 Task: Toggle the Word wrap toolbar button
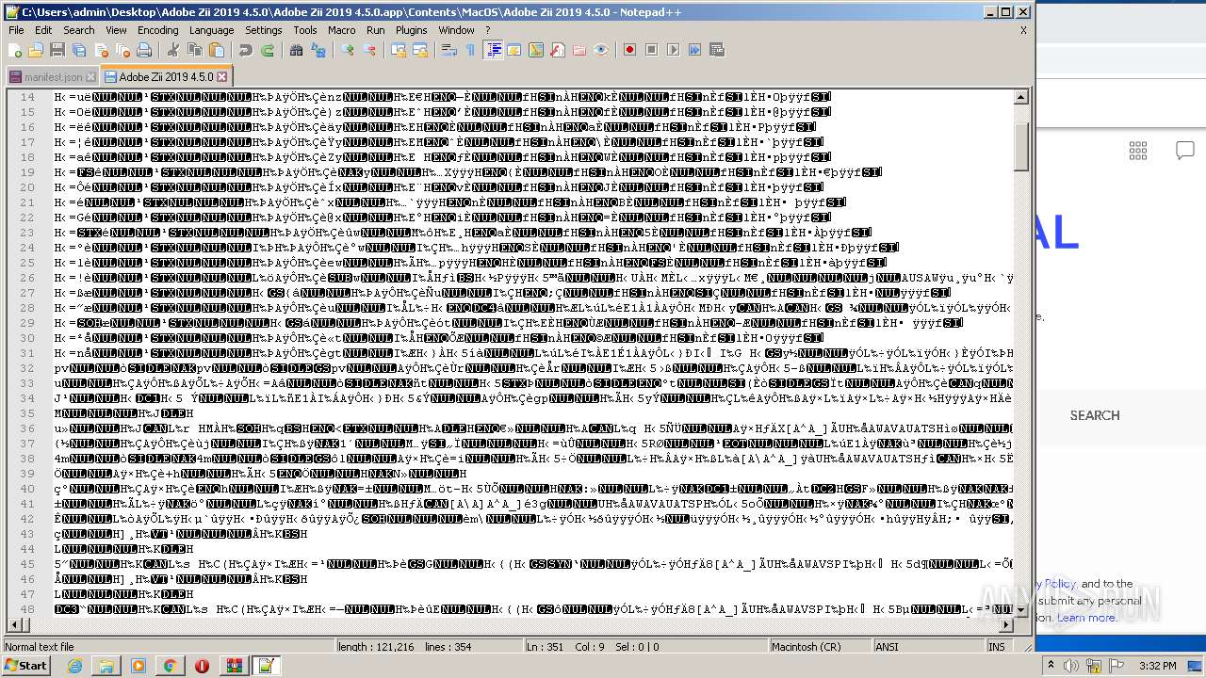(x=448, y=50)
